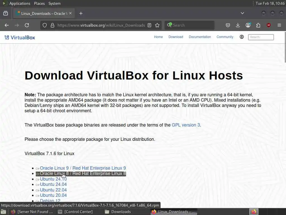Open the extensions puzzle icon

coord(258,25)
